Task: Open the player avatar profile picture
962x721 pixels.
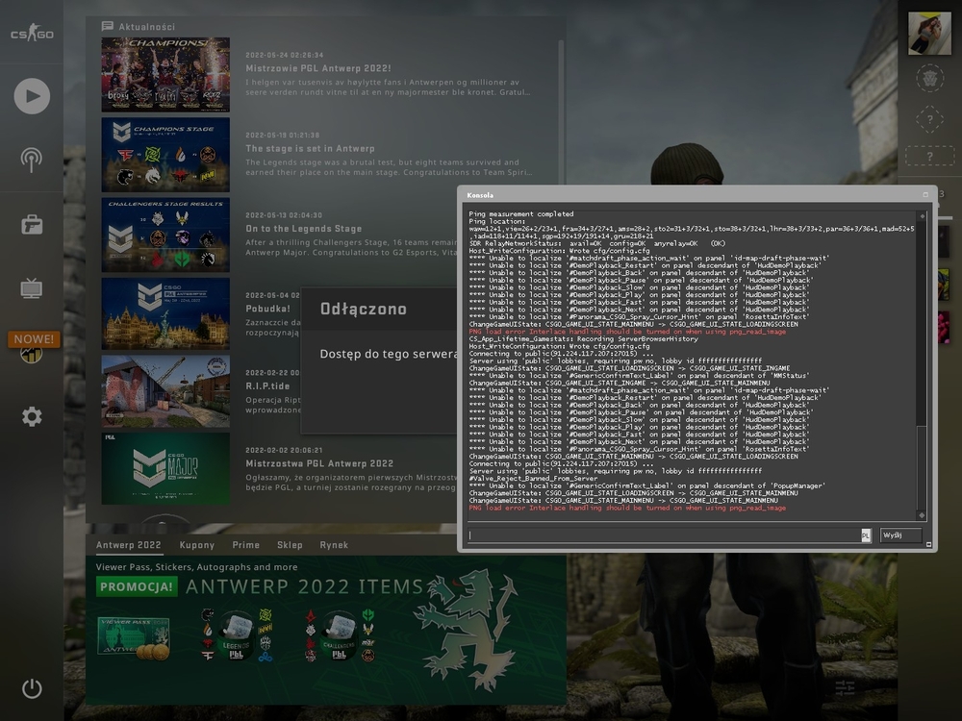Action: pyautogui.click(x=929, y=33)
